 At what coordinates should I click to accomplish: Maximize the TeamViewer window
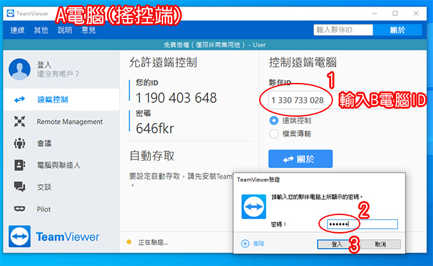395,13
